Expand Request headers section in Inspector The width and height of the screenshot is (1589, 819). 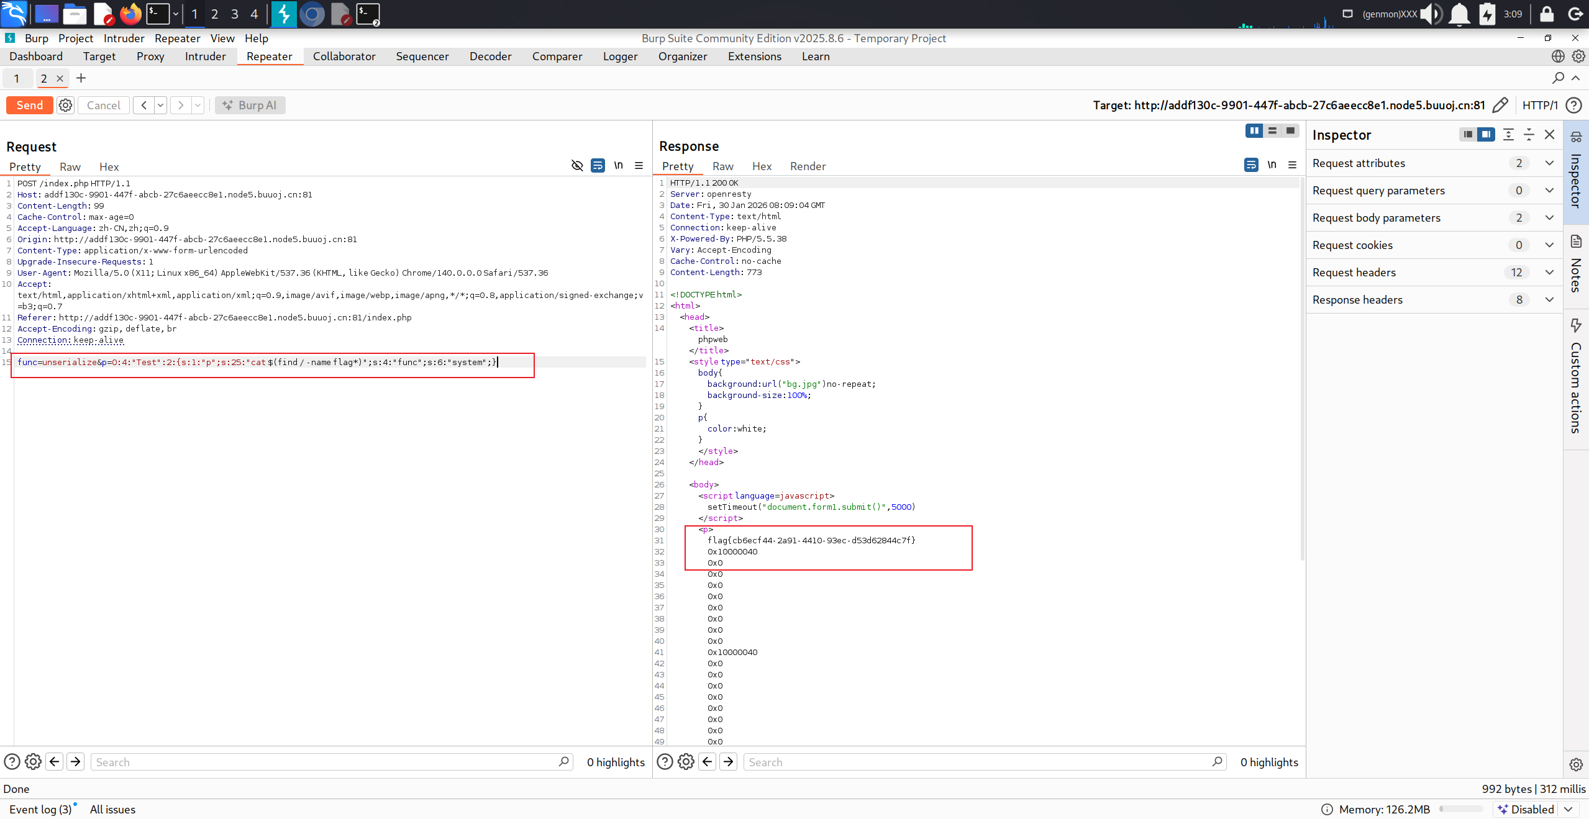(1549, 272)
